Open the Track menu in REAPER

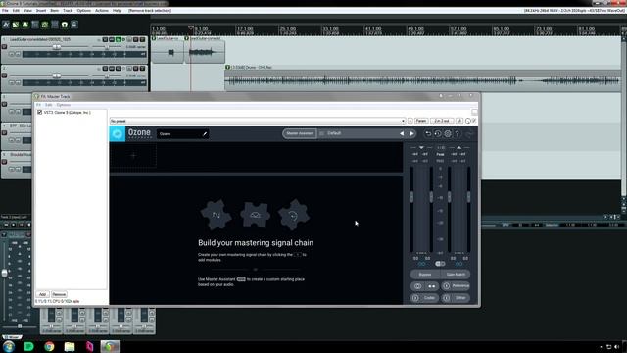(x=68, y=11)
